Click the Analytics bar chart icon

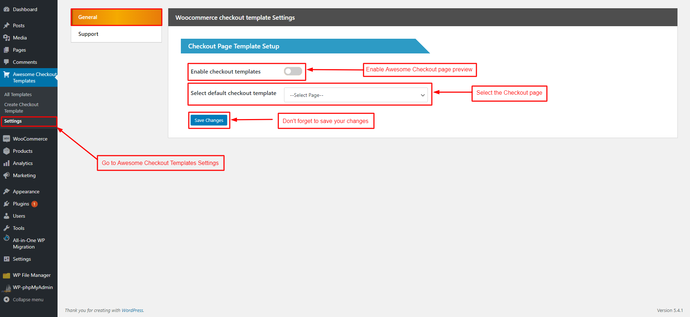coord(6,163)
